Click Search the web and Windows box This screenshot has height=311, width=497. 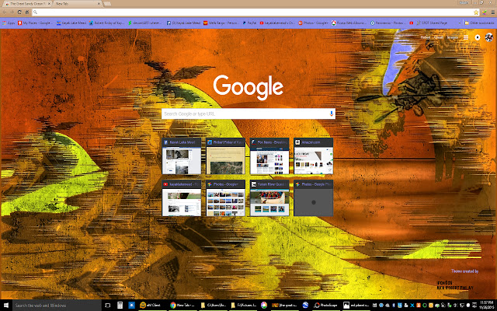pos(57,306)
